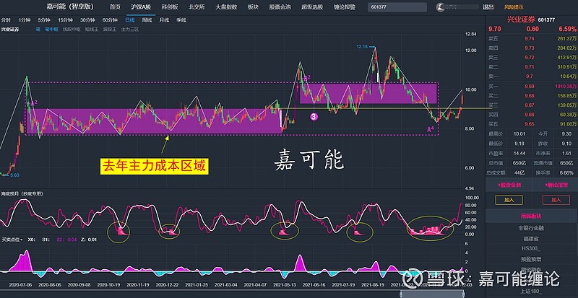Click the yellow 加入 button under 股票金池
This screenshot has height=298, width=578.
pyautogui.click(x=509, y=200)
